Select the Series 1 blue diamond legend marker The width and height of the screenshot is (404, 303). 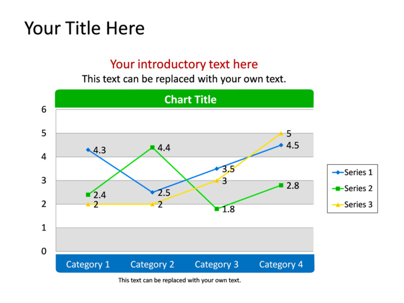click(338, 172)
